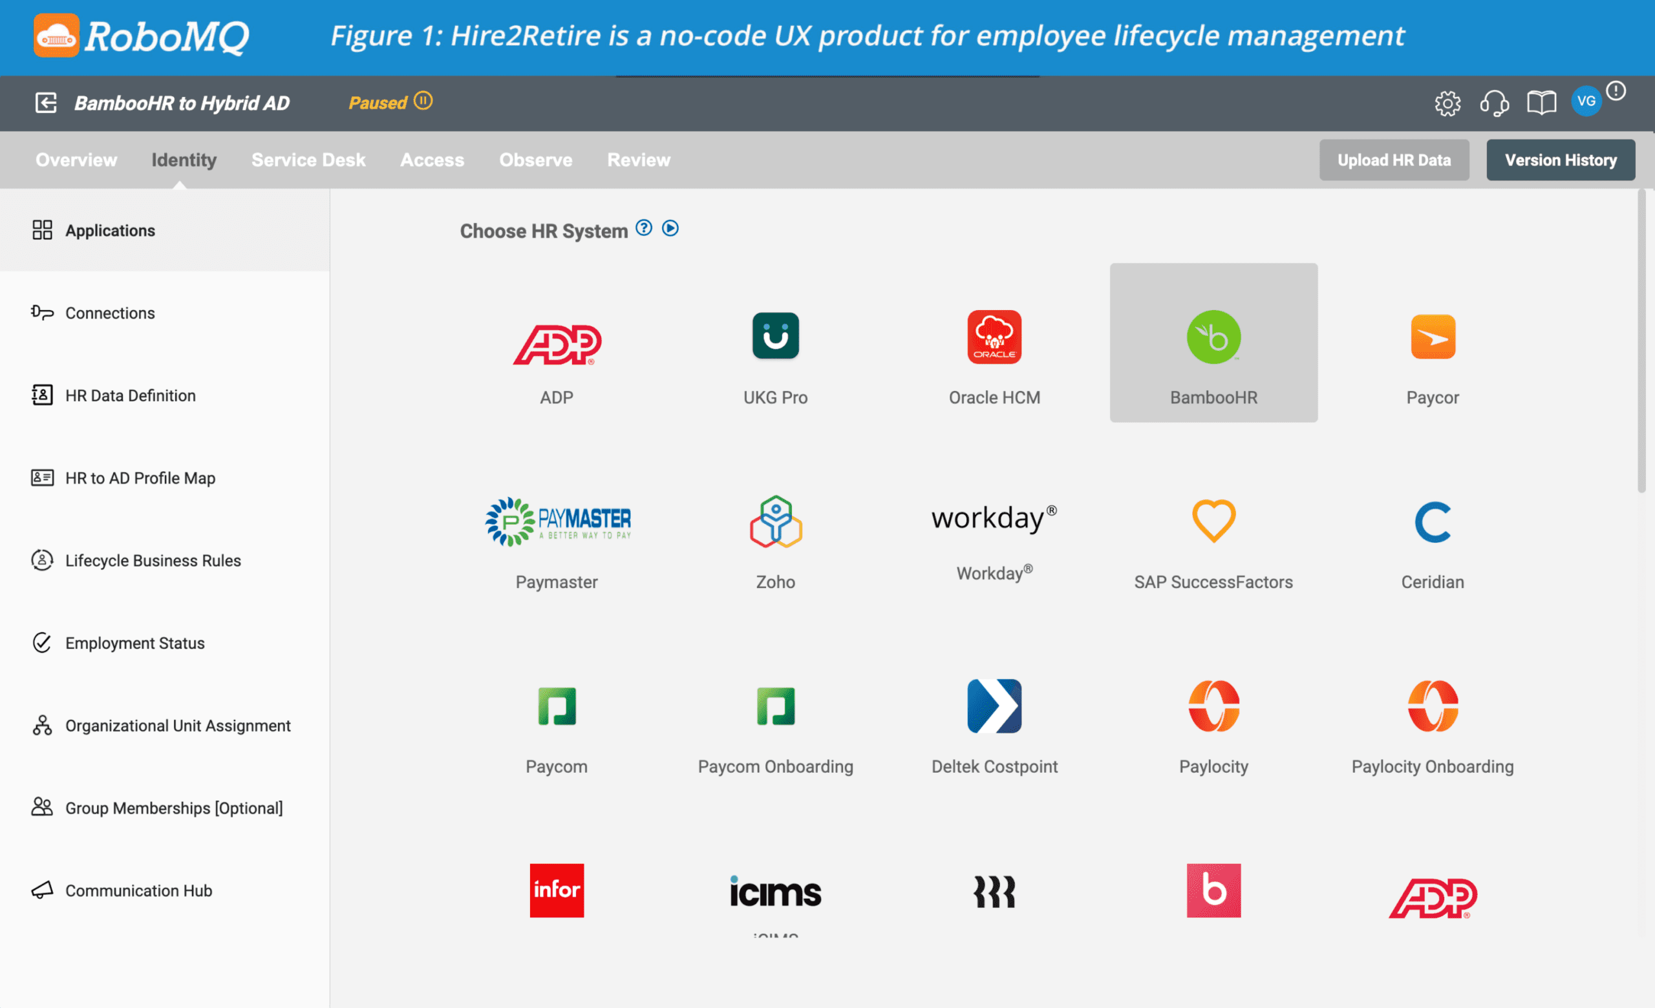Click the VG user avatar
This screenshot has width=1655, height=1008.
tap(1586, 101)
